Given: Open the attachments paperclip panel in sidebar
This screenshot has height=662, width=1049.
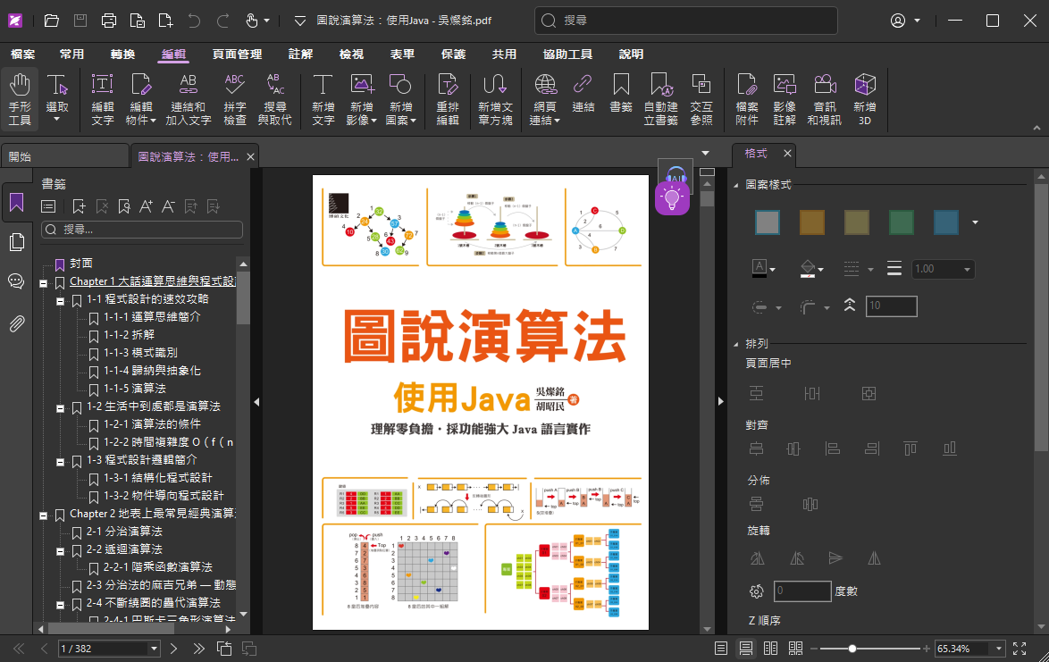Looking at the screenshot, I should pyautogui.click(x=16, y=323).
